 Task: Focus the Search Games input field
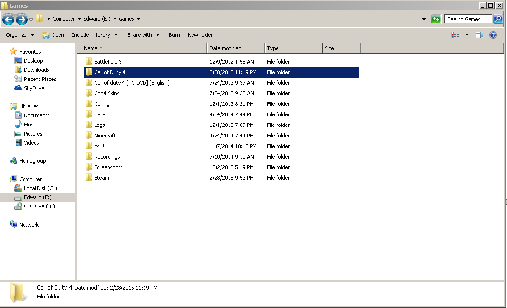tap(468, 19)
